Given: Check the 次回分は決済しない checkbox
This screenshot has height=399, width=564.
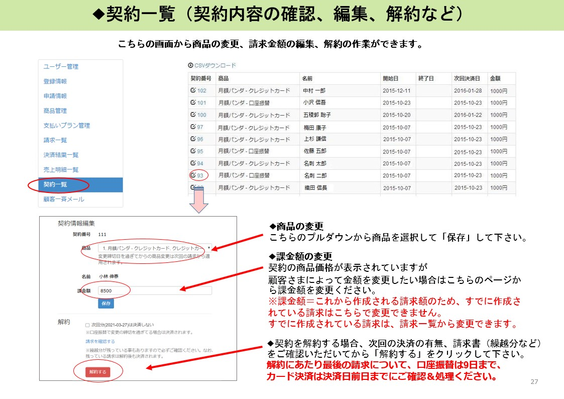Looking at the screenshot, I should [x=87, y=325].
